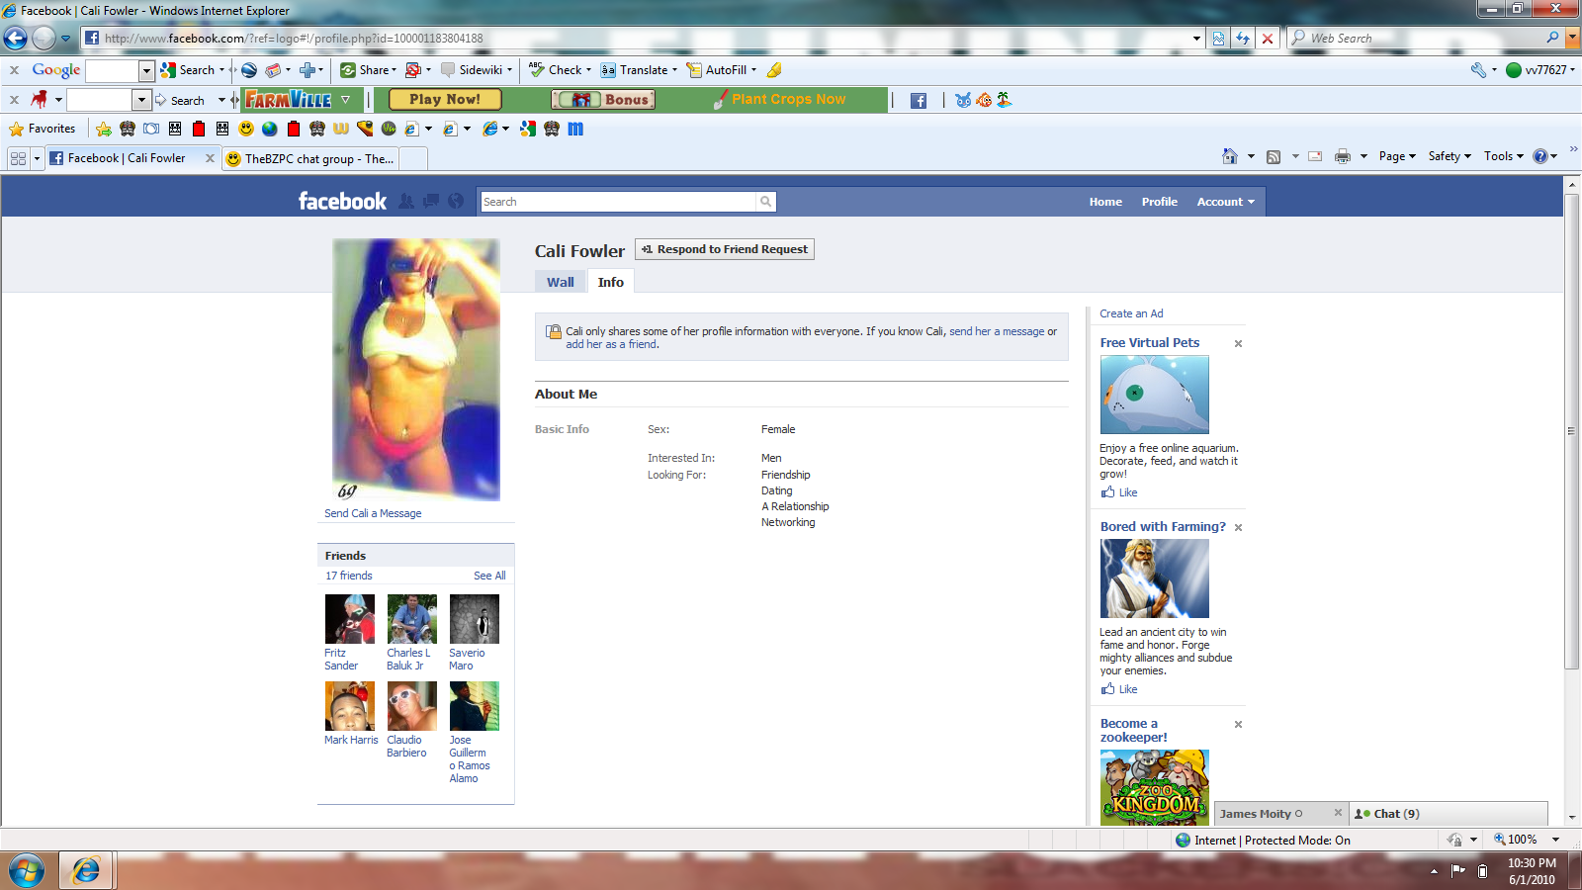Viewport: 1582px width, 890px height.
Task: Click the Stop loading red X icon
Action: click(x=1268, y=39)
